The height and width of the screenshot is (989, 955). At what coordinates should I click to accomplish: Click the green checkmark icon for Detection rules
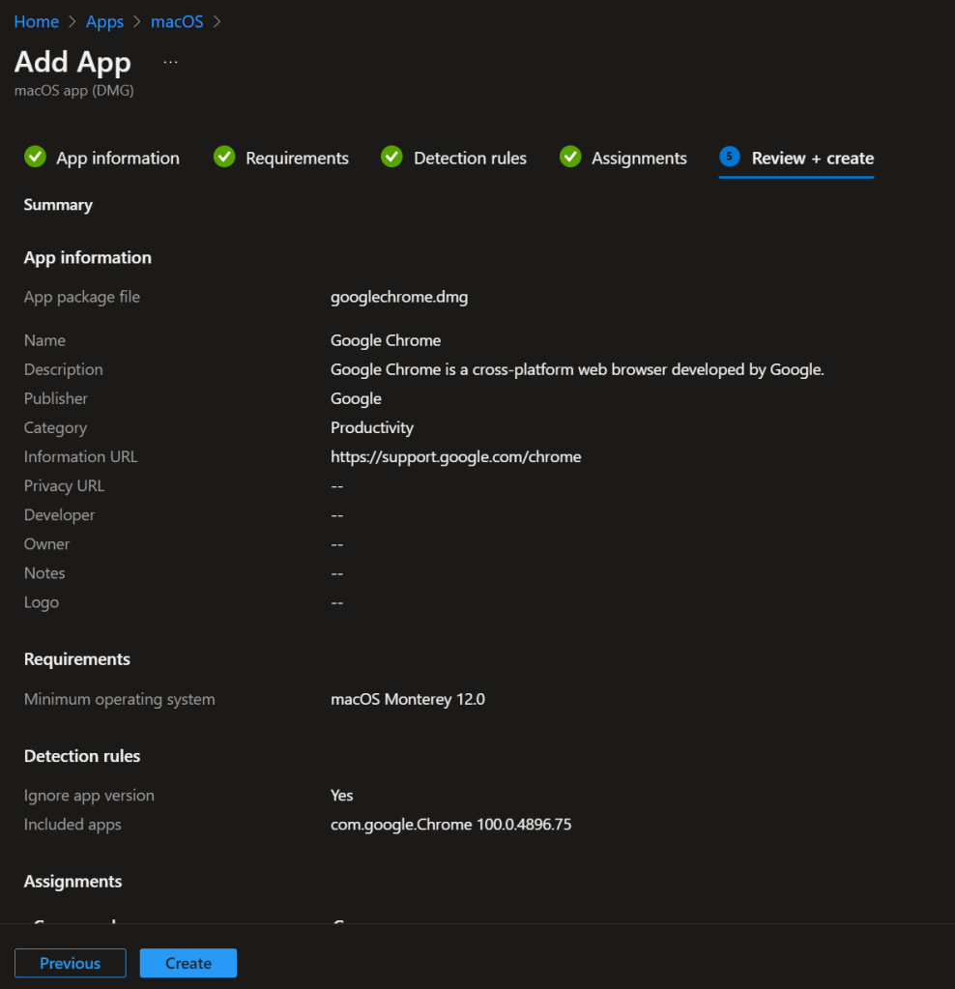point(391,157)
